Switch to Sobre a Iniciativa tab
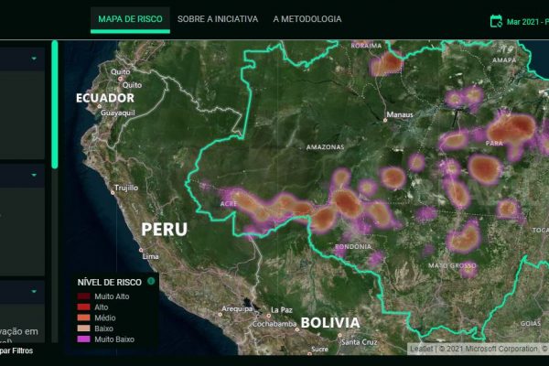 point(217,18)
